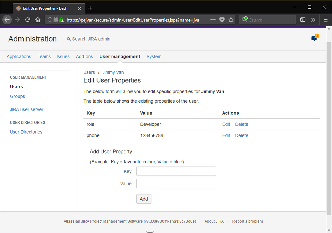Edit the role property
The width and height of the screenshot is (332, 233).
pos(226,124)
